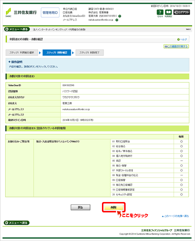Click このページの先頭へ戻る link
The width and height of the screenshot is (195, 241).
(175, 216)
